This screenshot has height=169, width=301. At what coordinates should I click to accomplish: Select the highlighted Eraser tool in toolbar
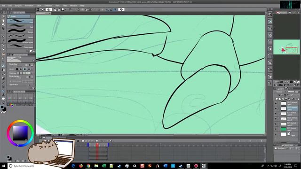(3, 66)
